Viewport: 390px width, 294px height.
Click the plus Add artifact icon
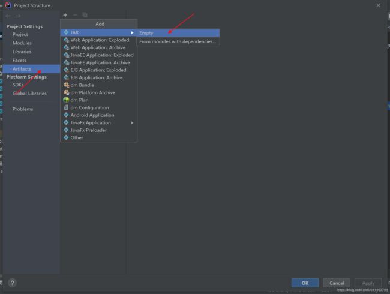65,15
